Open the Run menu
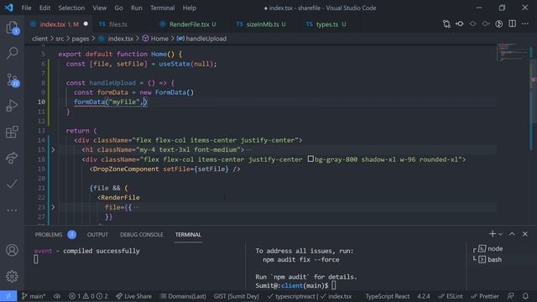Viewport: 537px width, 302px height. (136, 8)
